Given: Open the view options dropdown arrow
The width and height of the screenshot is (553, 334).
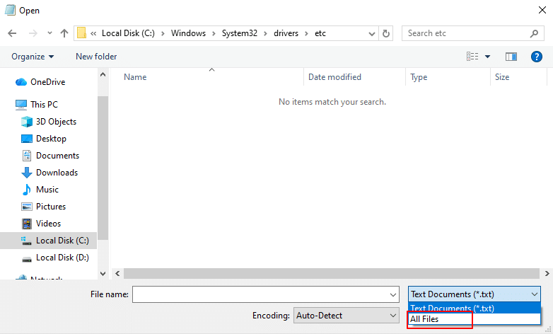Looking at the screenshot, I should coord(488,57).
